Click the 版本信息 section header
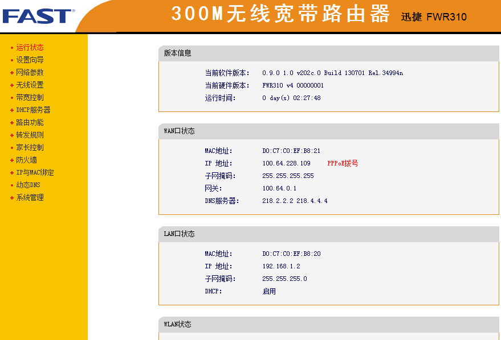The height and width of the screenshot is (340, 501). tap(329, 53)
